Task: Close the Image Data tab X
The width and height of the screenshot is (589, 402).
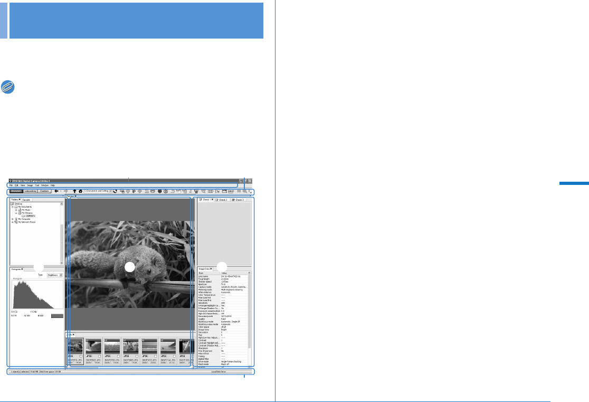Action: [211, 268]
